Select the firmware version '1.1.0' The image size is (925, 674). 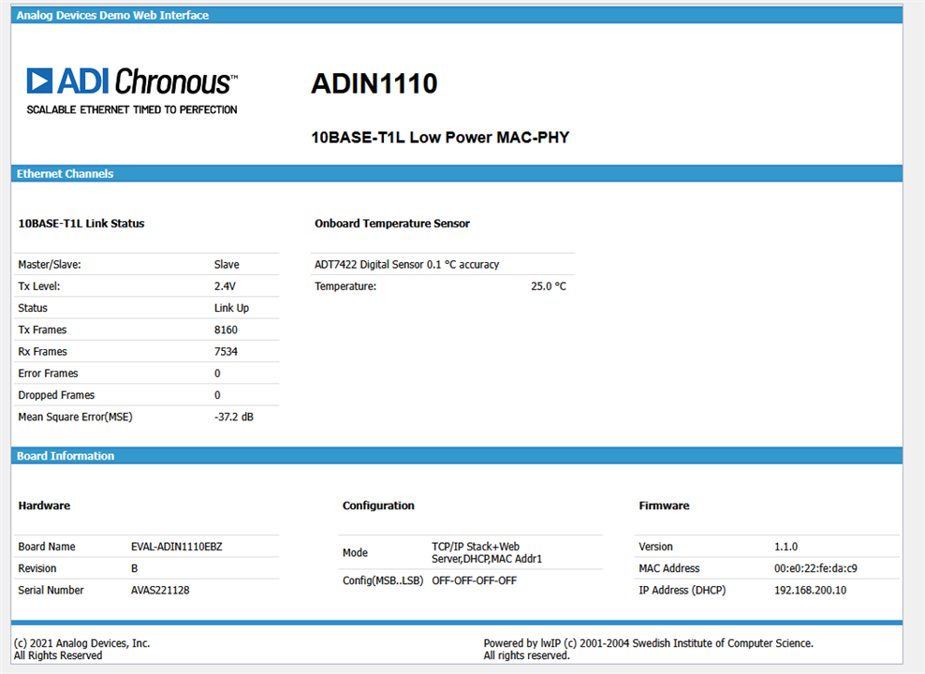[x=786, y=547]
